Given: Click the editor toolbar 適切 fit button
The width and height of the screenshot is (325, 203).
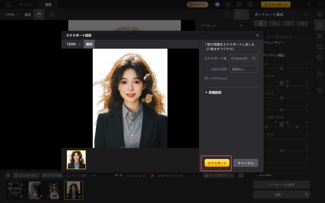Looking at the screenshot, I should pos(28,15).
